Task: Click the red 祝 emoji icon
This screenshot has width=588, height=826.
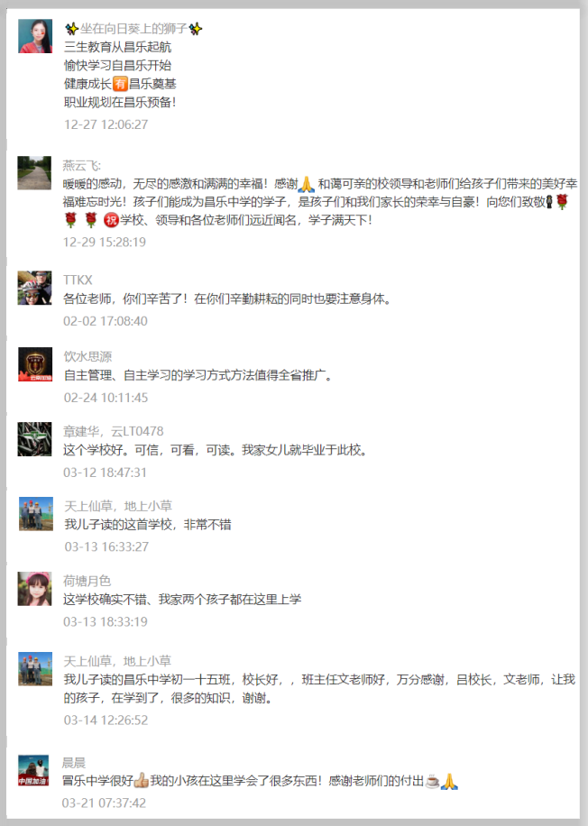Action: (111, 220)
